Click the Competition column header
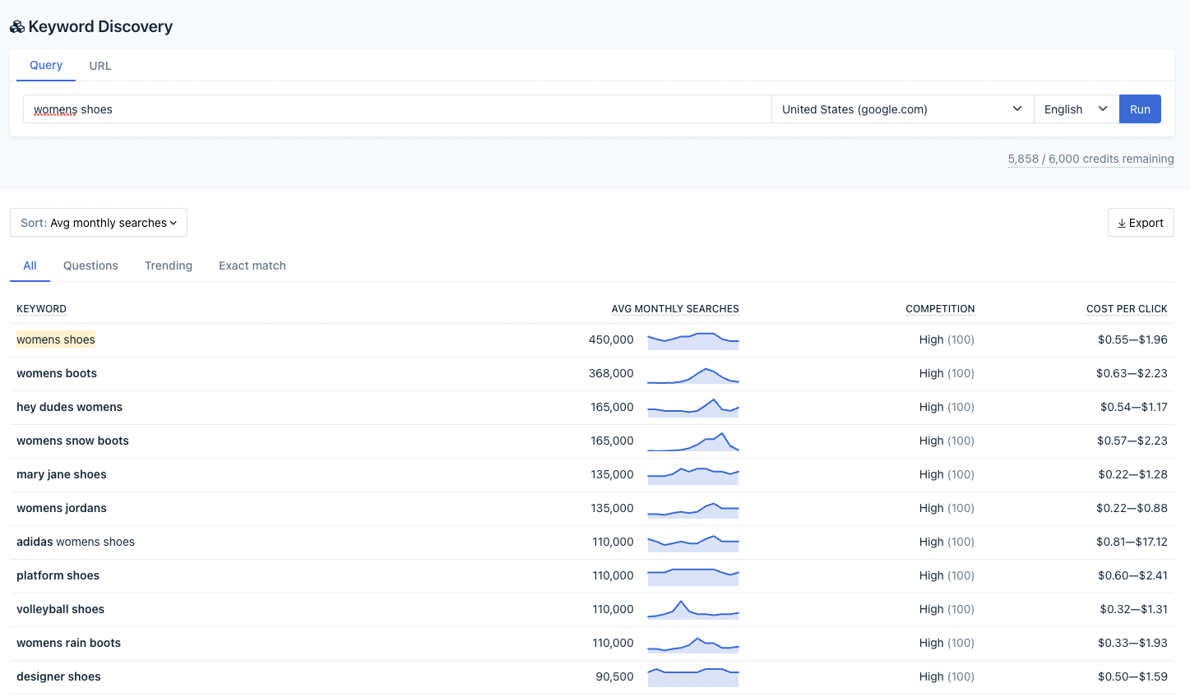This screenshot has height=697, width=1190. (x=940, y=309)
